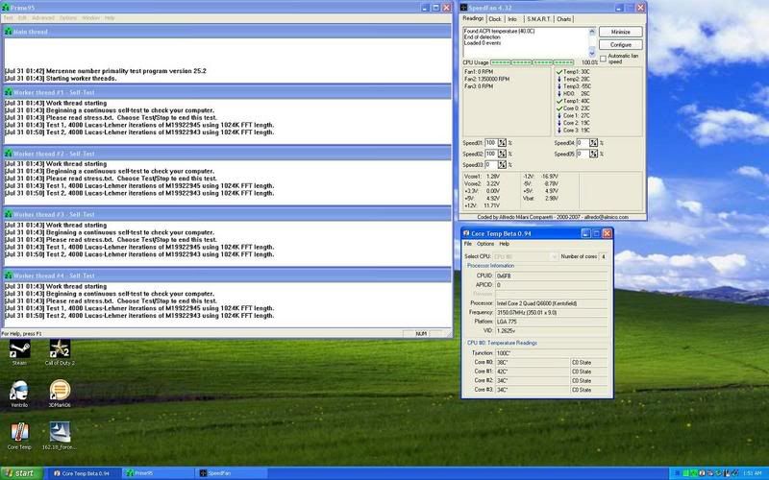Image resolution: width=769 pixels, height=480 pixels.
Task: Click the CPU Usage bar in SpeedFan
Action: pyautogui.click(x=533, y=62)
